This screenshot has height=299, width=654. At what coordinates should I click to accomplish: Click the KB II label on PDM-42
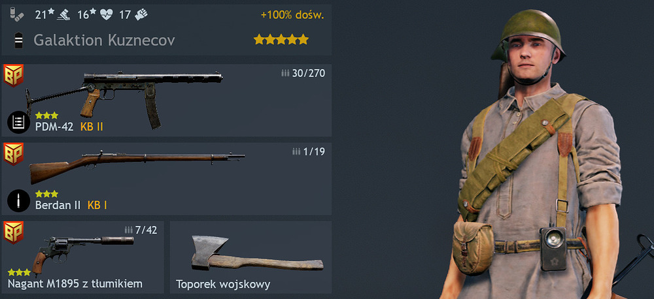(x=92, y=127)
